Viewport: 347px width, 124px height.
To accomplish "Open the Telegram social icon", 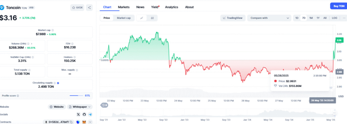I will [x=90, y=115].
